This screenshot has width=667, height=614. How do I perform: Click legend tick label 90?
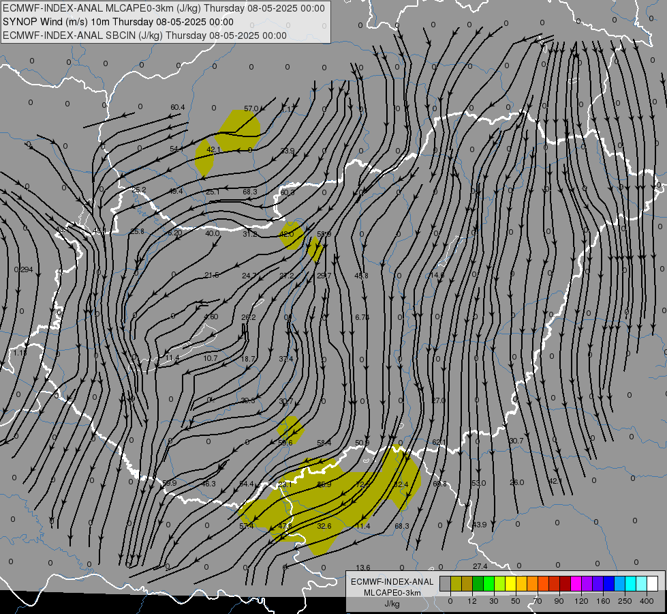pyautogui.click(x=559, y=601)
